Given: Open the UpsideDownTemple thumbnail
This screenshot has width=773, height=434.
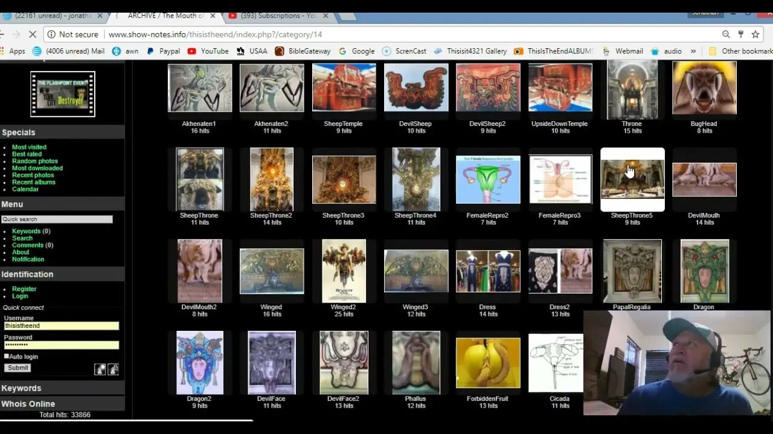Looking at the screenshot, I should [x=560, y=88].
